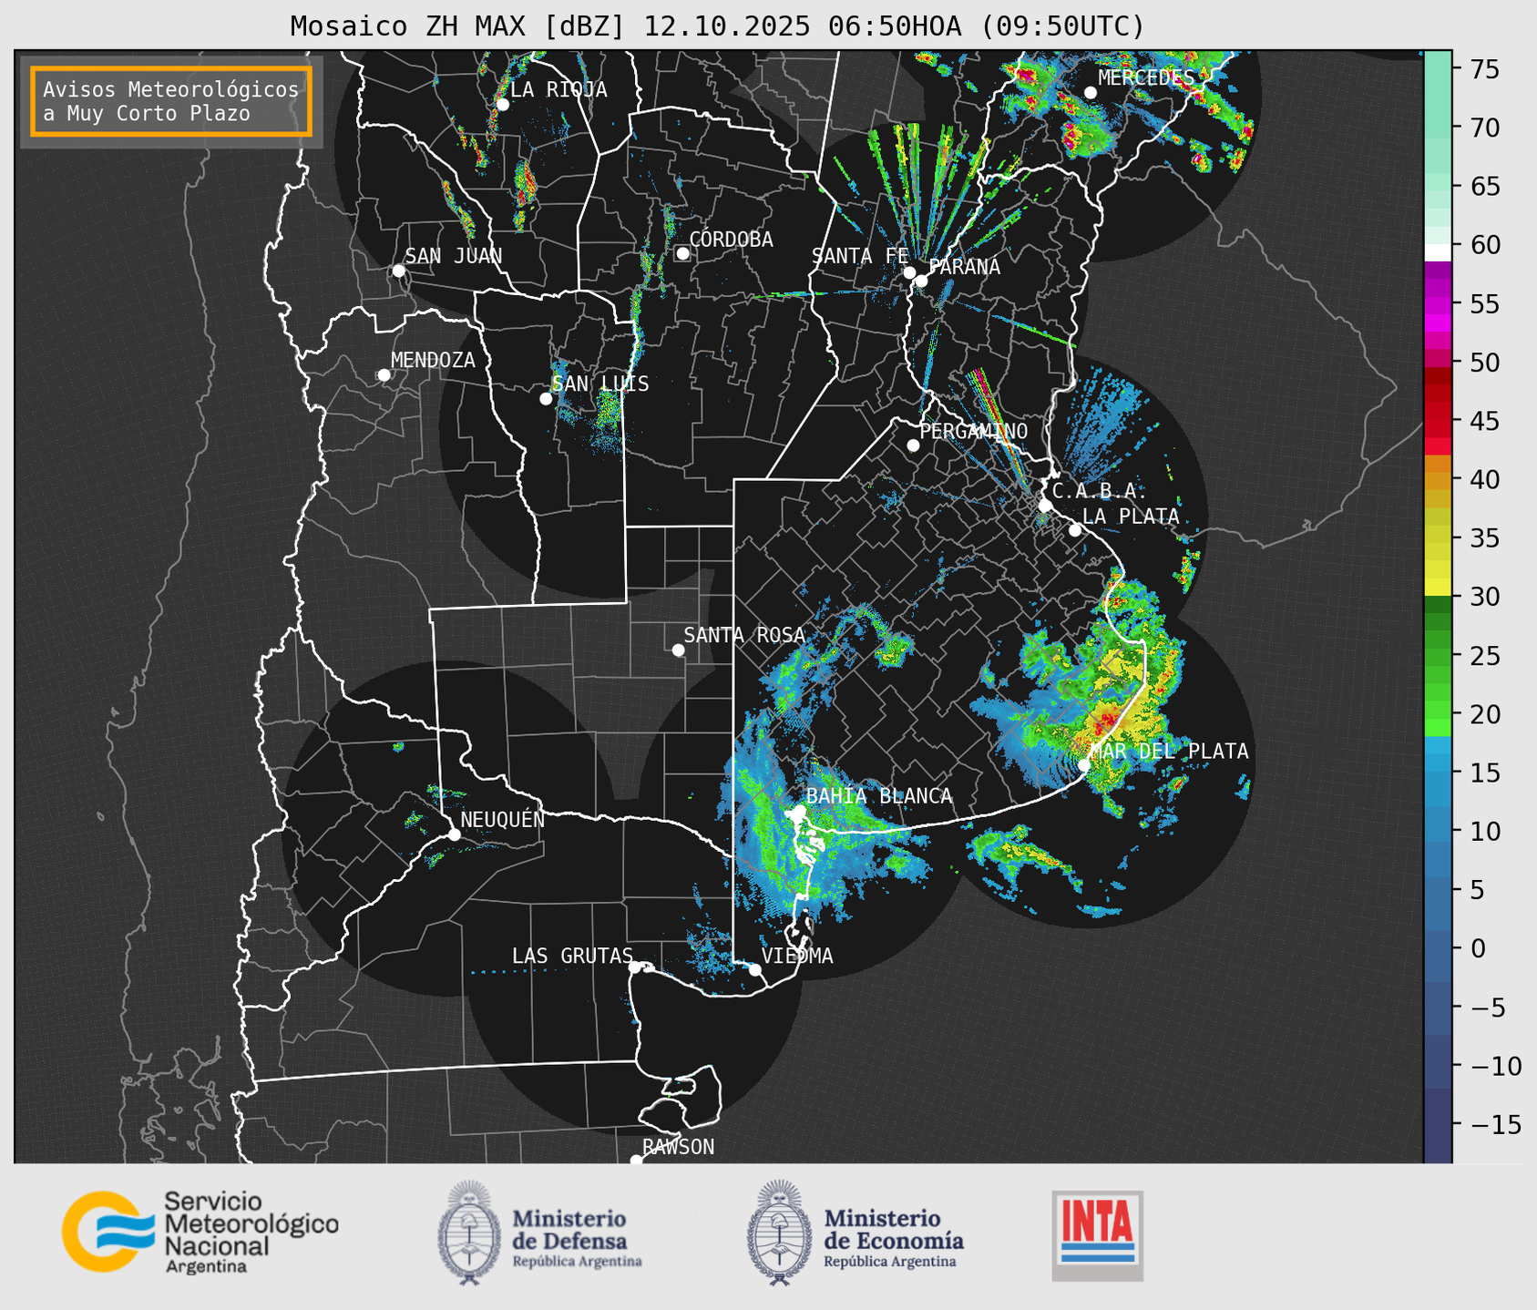Select the SAN JUAN city marker
Image resolution: width=1537 pixels, height=1310 pixels.
(398, 271)
